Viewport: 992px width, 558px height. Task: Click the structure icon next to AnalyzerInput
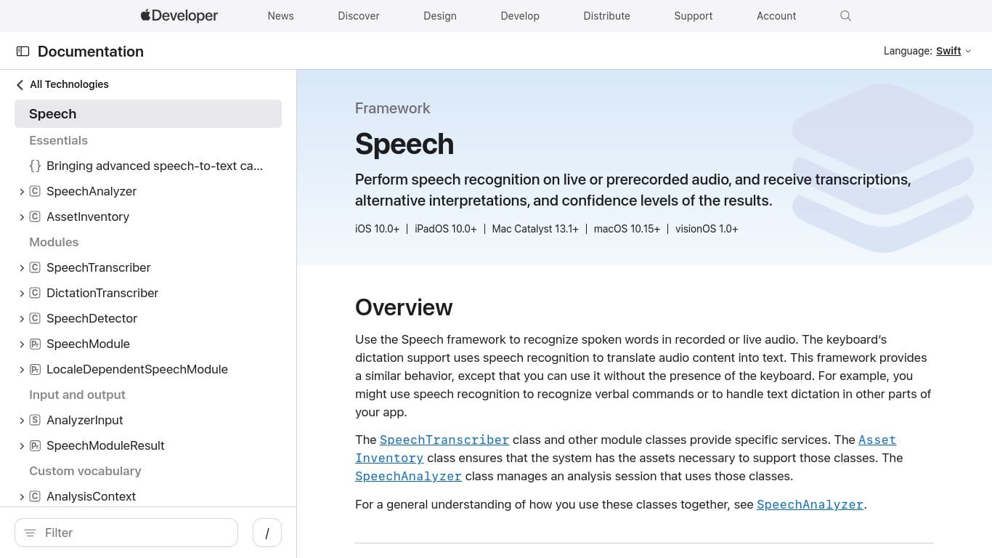[x=35, y=420]
